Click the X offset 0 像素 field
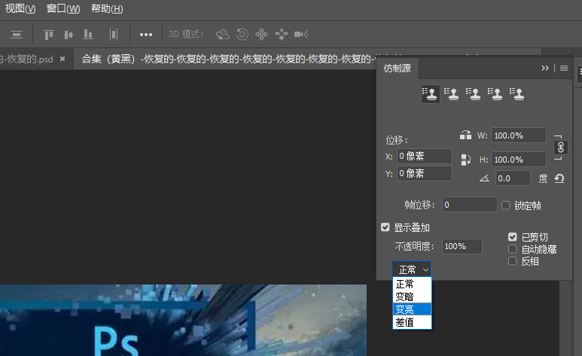582x356 pixels. tap(425, 157)
